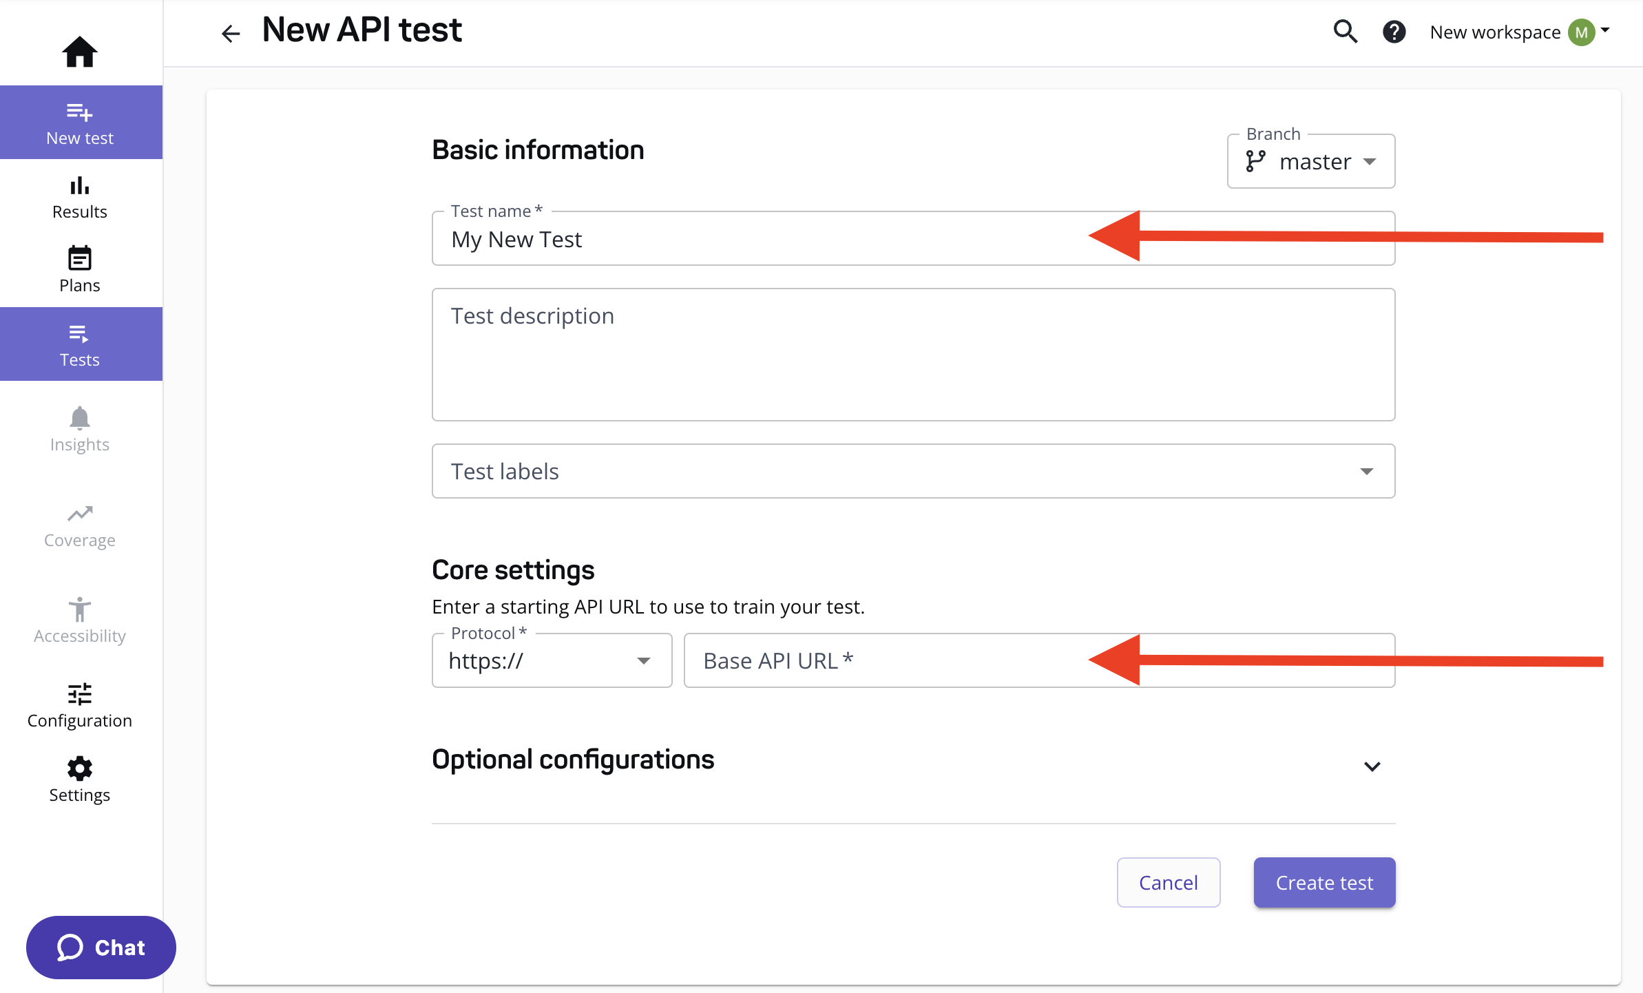Click the Cancel button
This screenshot has width=1643, height=993.
(1168, 882)
